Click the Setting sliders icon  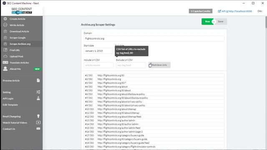point(38,92)
